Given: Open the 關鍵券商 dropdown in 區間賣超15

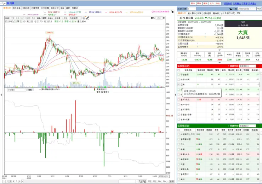Looking at the screenshot, I should [x=247, y=126].
